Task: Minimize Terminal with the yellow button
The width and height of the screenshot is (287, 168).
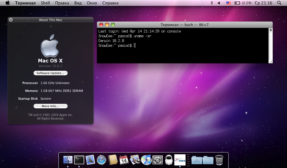Action: [107, 25]
